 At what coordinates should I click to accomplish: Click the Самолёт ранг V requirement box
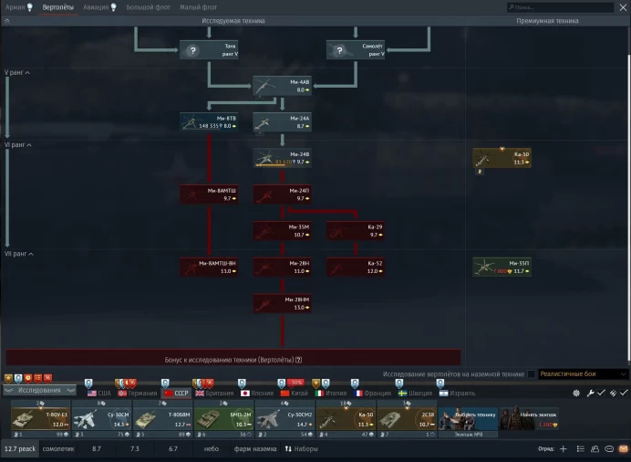356,50
